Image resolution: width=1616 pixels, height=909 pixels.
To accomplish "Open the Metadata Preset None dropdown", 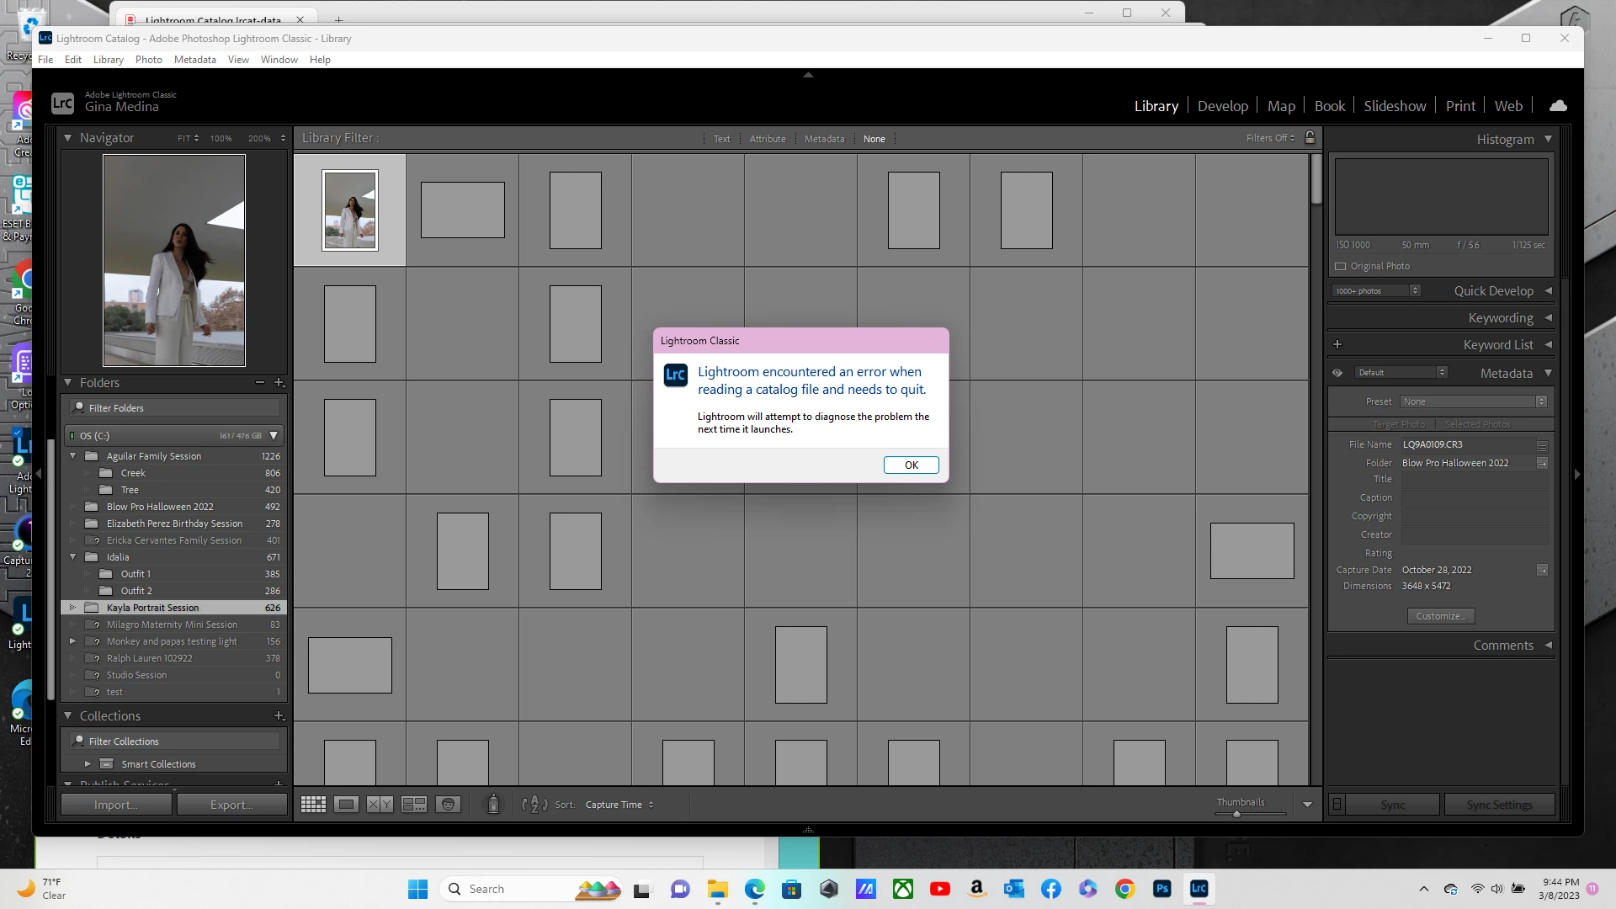I will tap(1473, 401).
